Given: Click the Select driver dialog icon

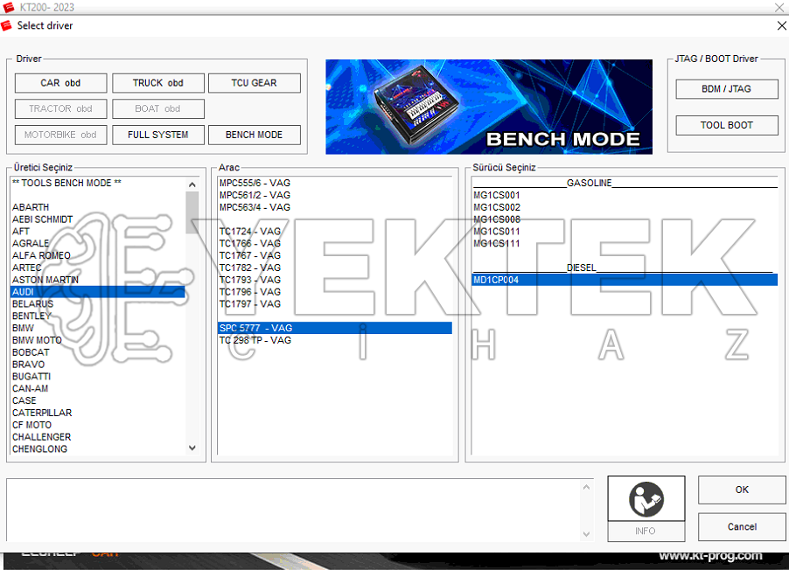Looking at the screenshot, I should pos(6,25).
